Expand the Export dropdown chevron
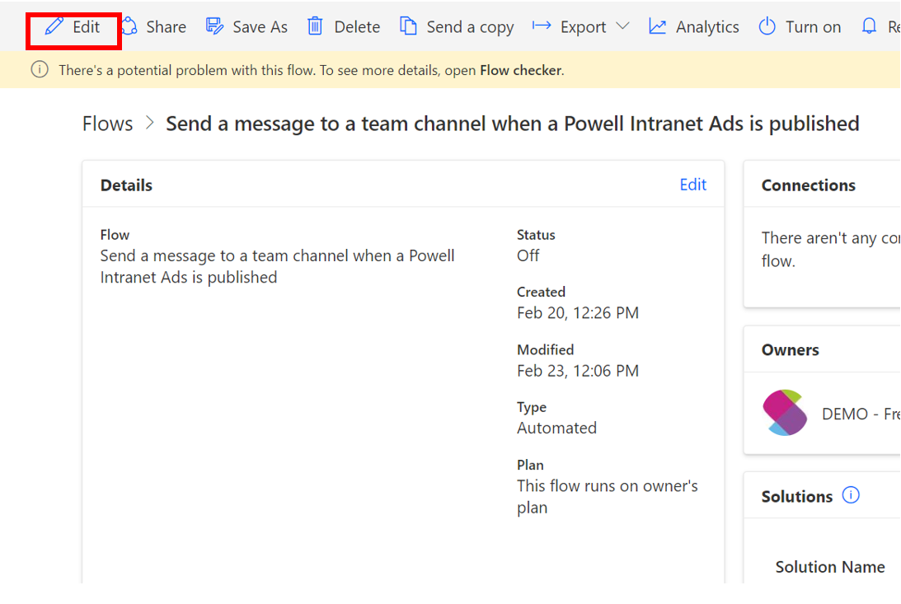 tap(622, 26)
